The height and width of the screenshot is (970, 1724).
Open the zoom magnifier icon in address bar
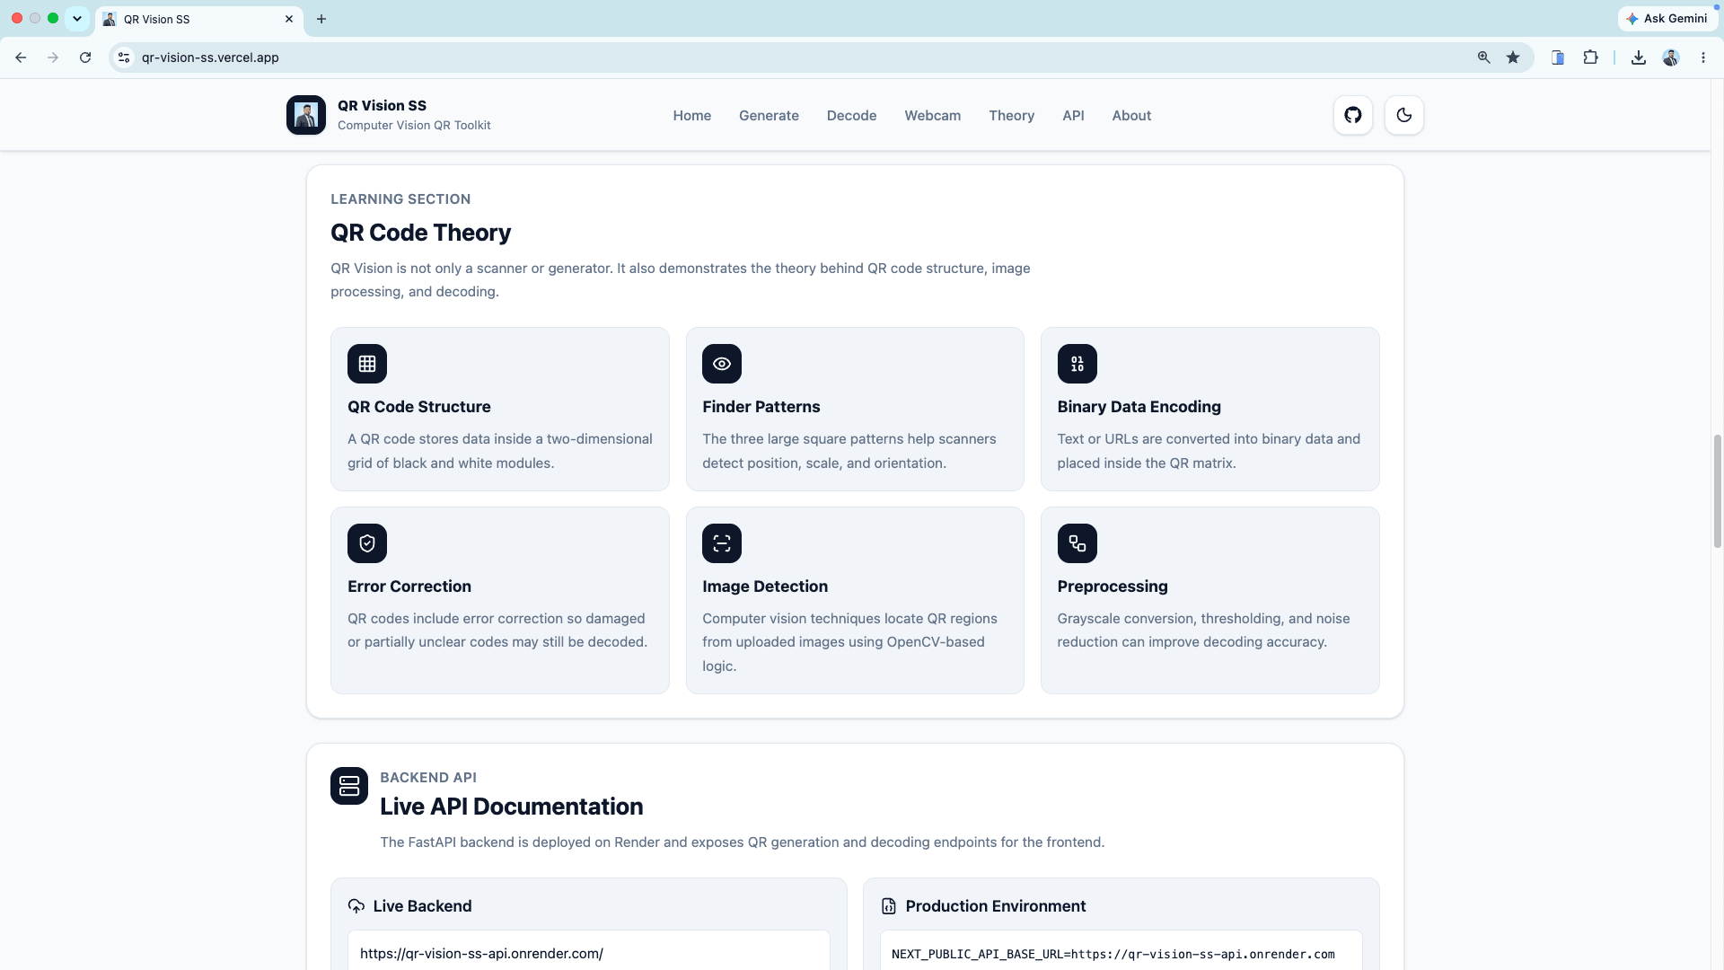[1483, 57]
